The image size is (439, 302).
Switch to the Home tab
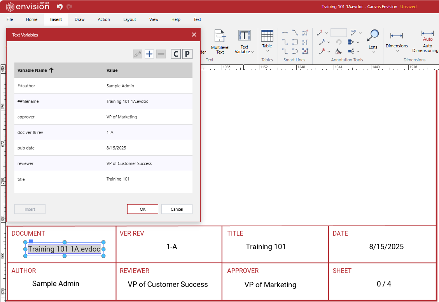tap(31, 19)
